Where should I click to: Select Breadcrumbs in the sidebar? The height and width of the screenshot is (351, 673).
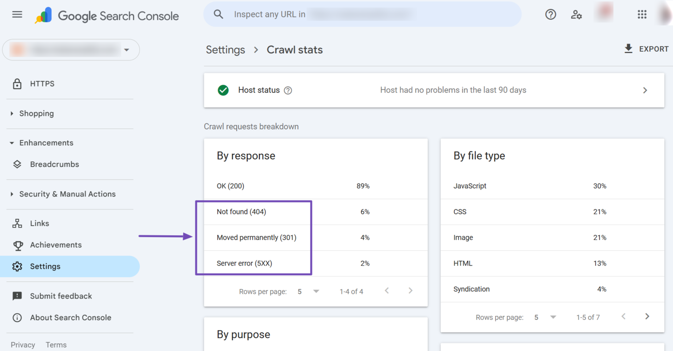point(54,164)
